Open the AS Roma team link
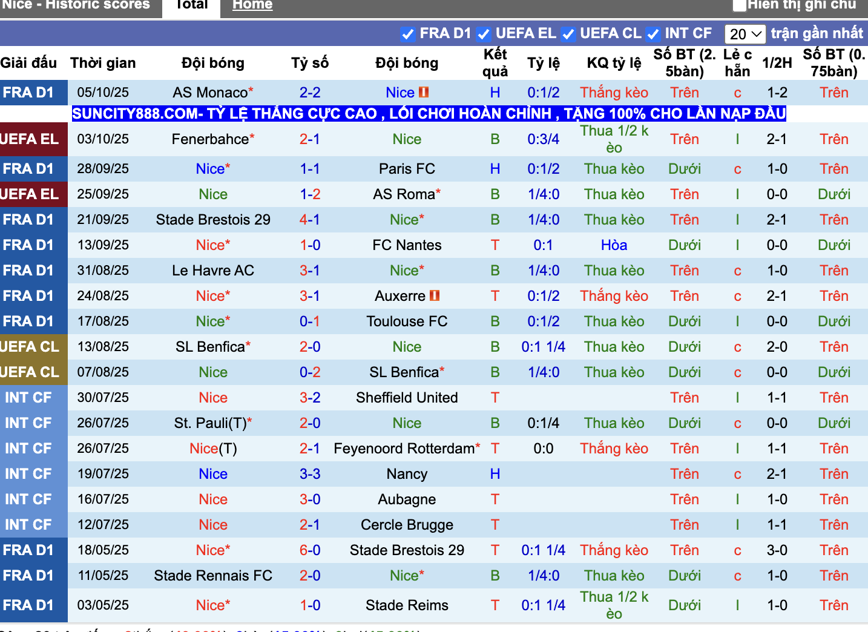 coord(404,194)
